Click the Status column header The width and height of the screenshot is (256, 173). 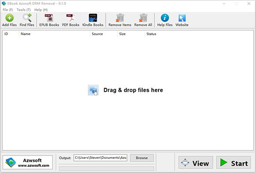tap(151, 34)
